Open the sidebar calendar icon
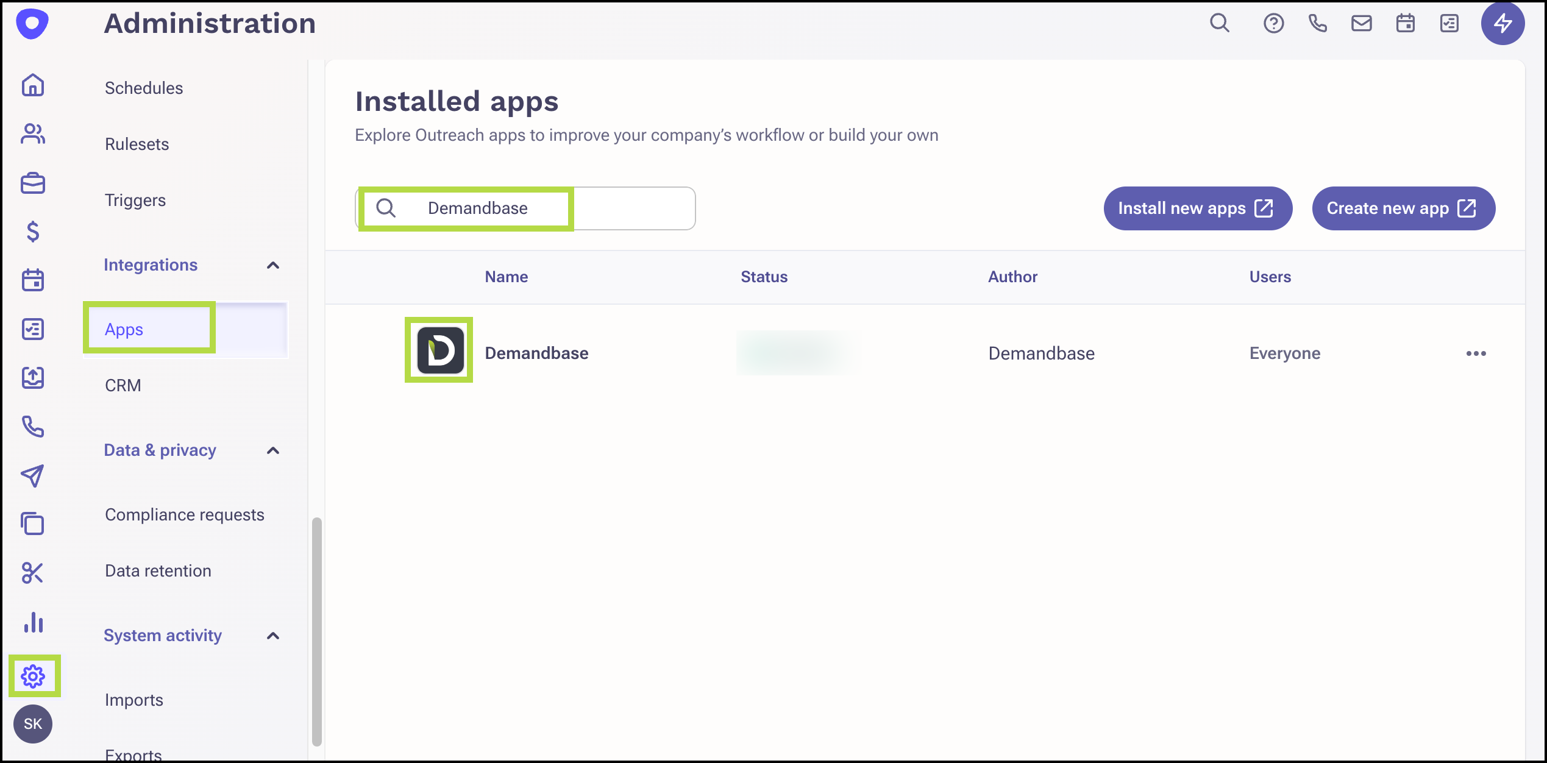This screenshot has width=1547, height=763. pos(33,280)
